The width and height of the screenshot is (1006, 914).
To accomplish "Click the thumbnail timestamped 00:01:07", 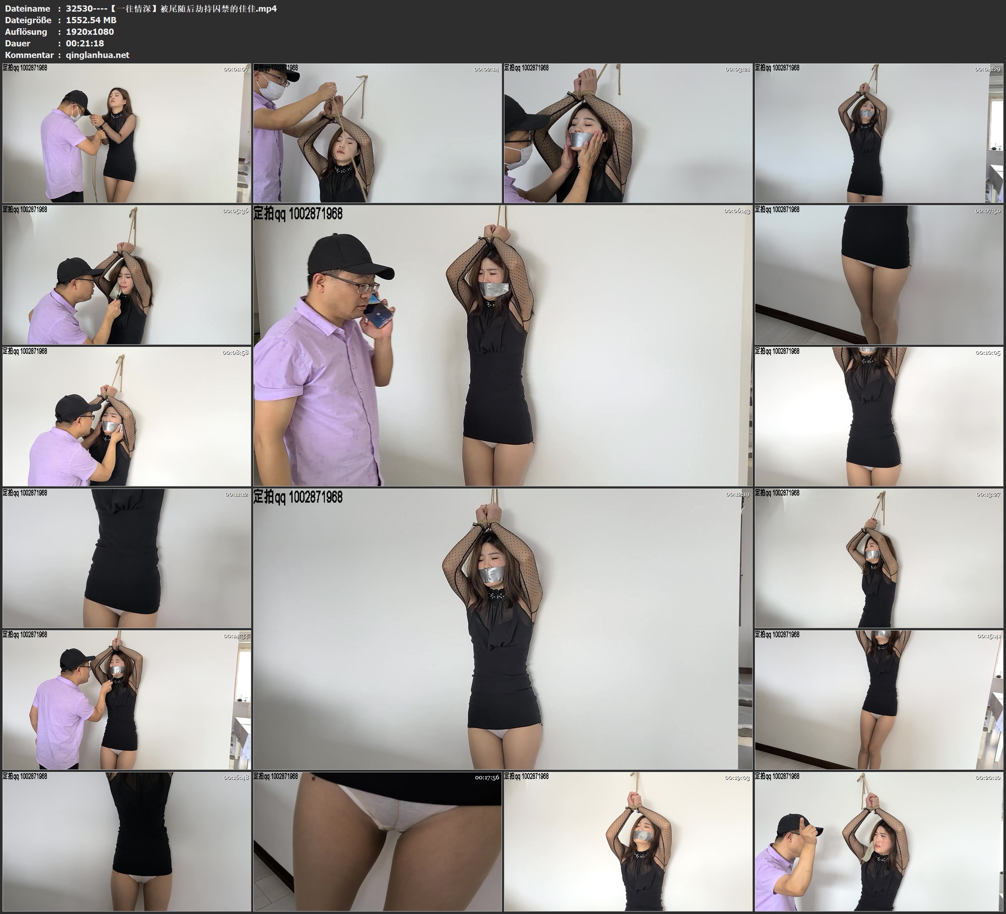I will tap(127, 133).
